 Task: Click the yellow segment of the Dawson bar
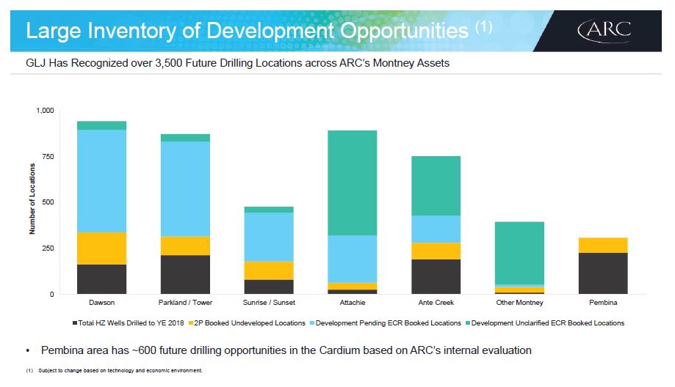point(101,248)
